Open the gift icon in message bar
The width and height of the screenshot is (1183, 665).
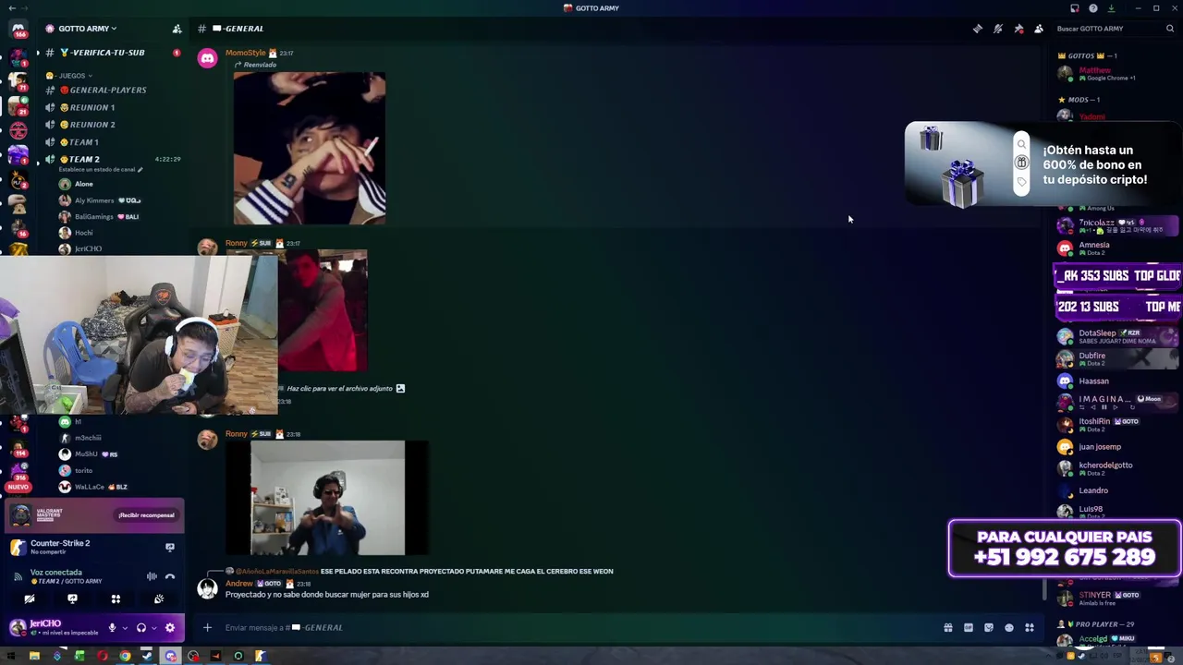click(947, 628)
